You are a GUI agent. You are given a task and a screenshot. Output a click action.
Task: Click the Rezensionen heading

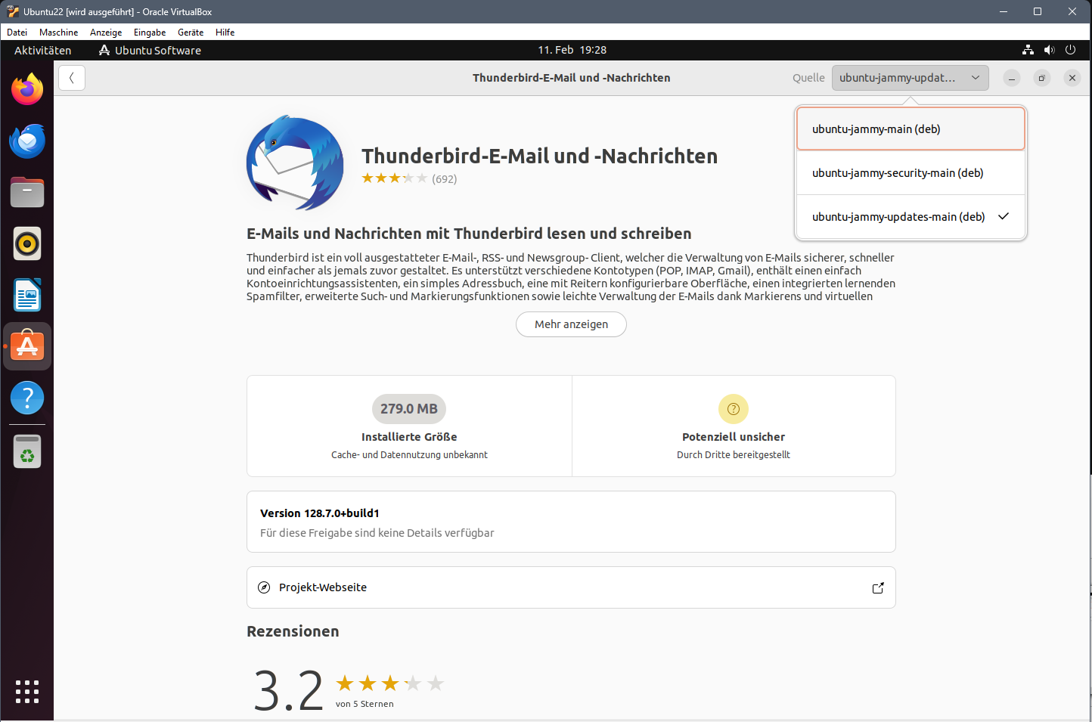293,631
